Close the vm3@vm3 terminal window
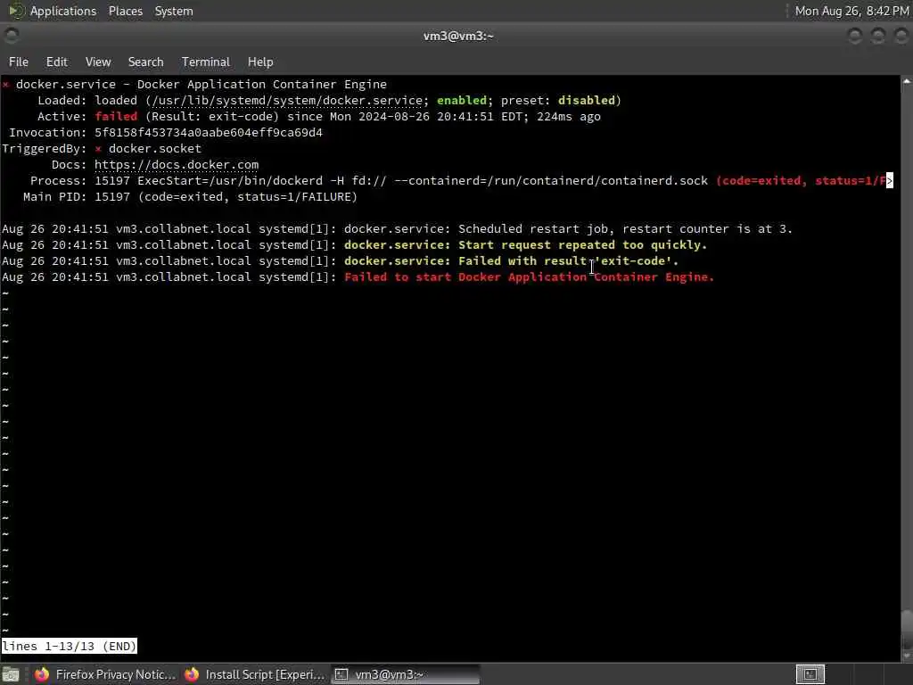The width and height of the screenshot is (913, 685). click(901, 36)
